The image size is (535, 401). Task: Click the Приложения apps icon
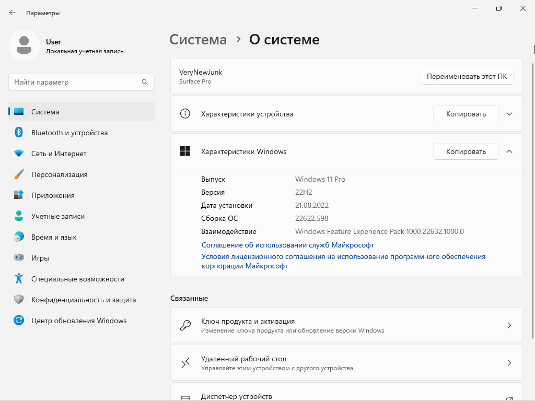(x=19, y=195)
